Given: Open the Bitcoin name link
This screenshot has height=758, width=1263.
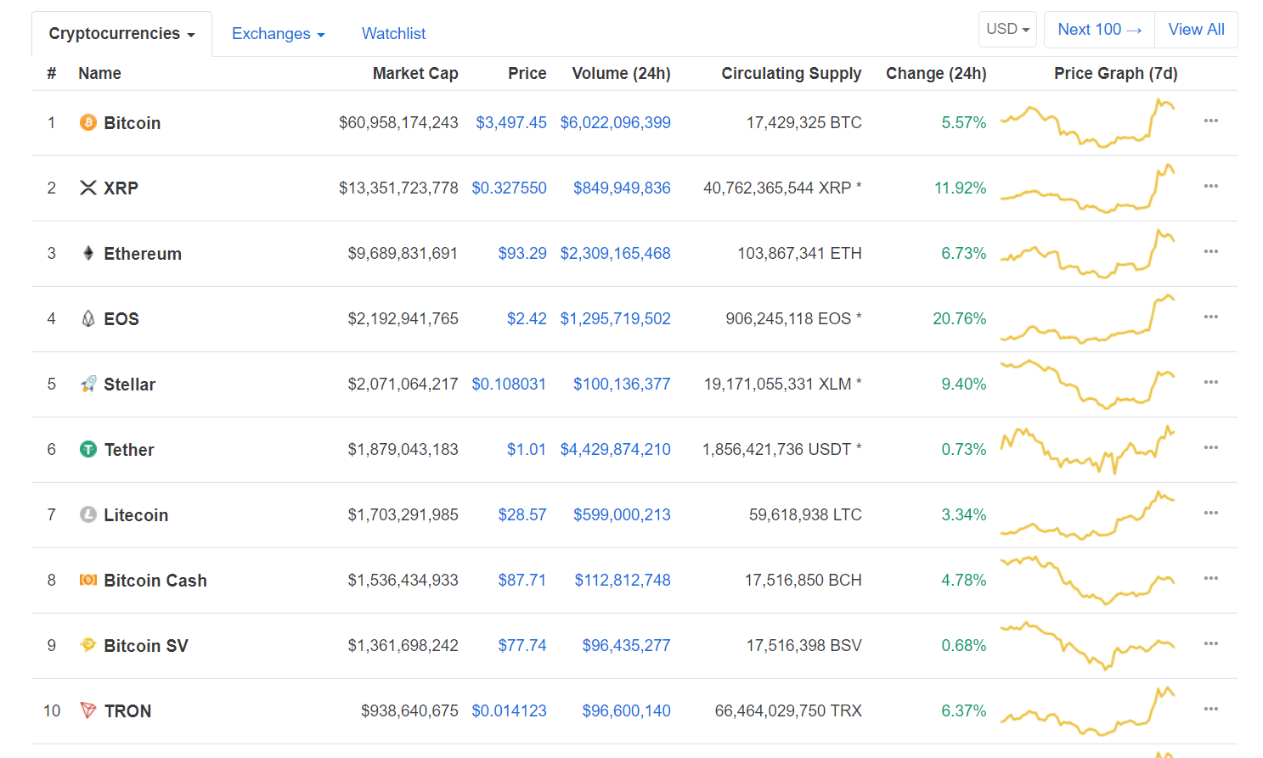Looking at the screenshot, I should click(133, 123).
